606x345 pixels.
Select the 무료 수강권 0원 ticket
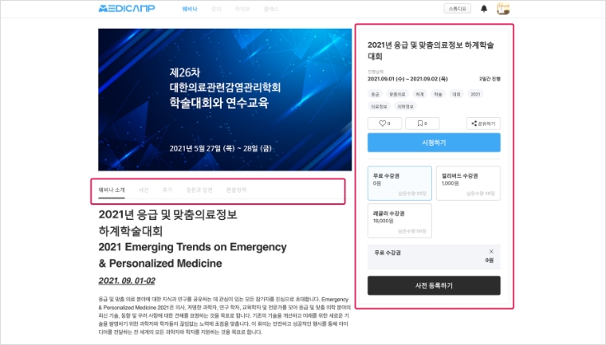point(400,184)
